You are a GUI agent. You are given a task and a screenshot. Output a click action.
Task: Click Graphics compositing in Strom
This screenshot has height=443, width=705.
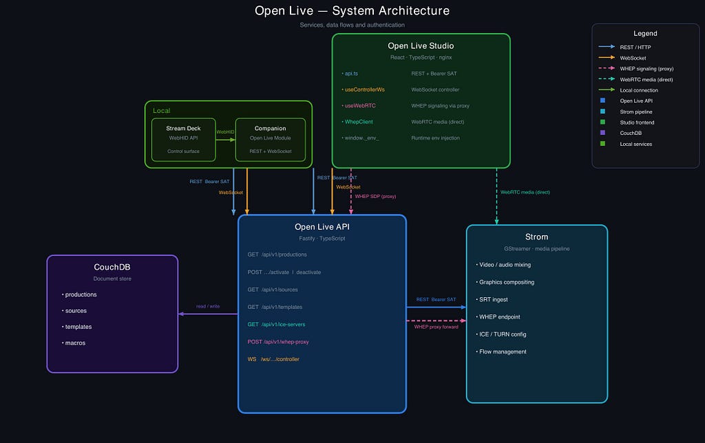tap(505, 283)
